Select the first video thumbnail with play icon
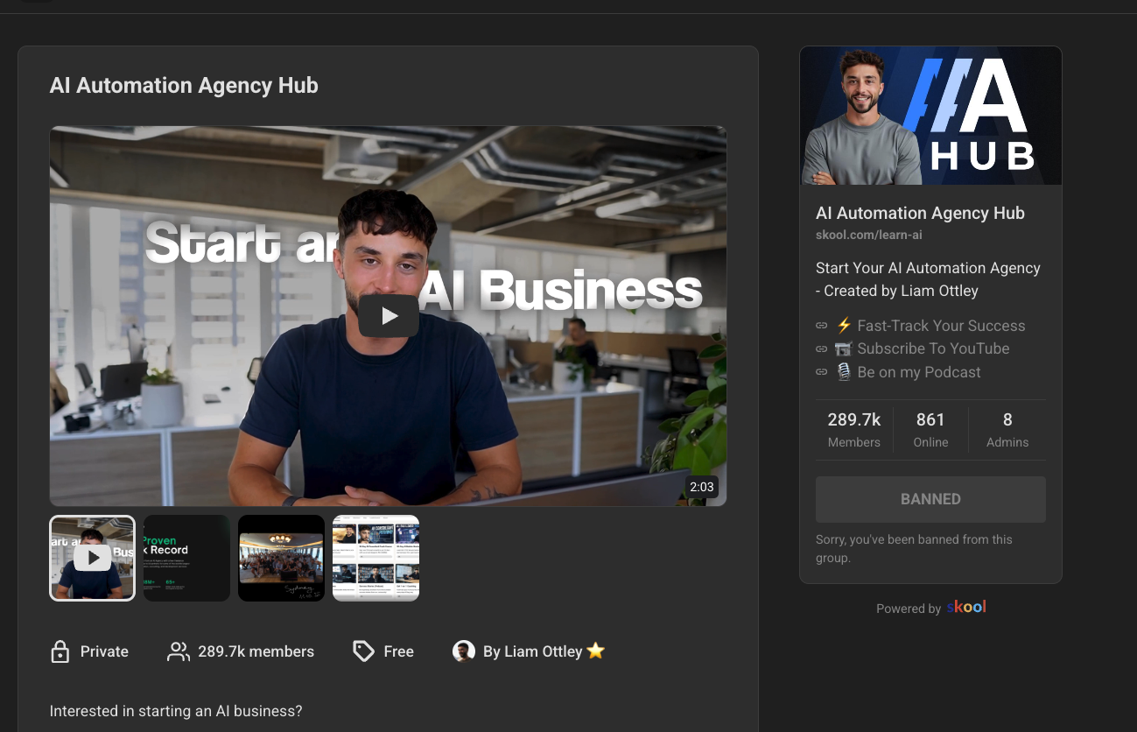 click(x=93, y=558)
